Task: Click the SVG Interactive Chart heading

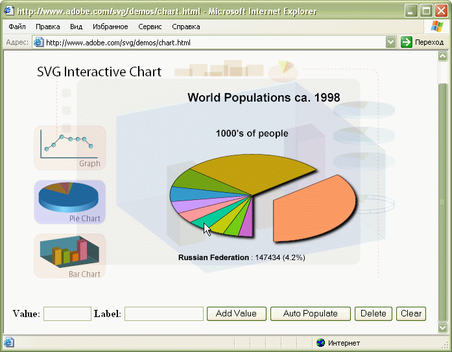Action: [x=99, y=72]
